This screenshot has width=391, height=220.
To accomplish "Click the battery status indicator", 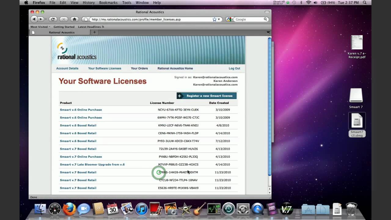I will pos(328,3).
